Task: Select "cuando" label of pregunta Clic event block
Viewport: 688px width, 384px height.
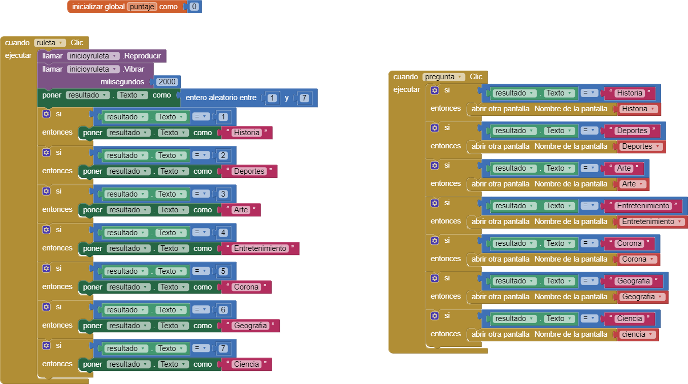Action: [x=406, y=77]
